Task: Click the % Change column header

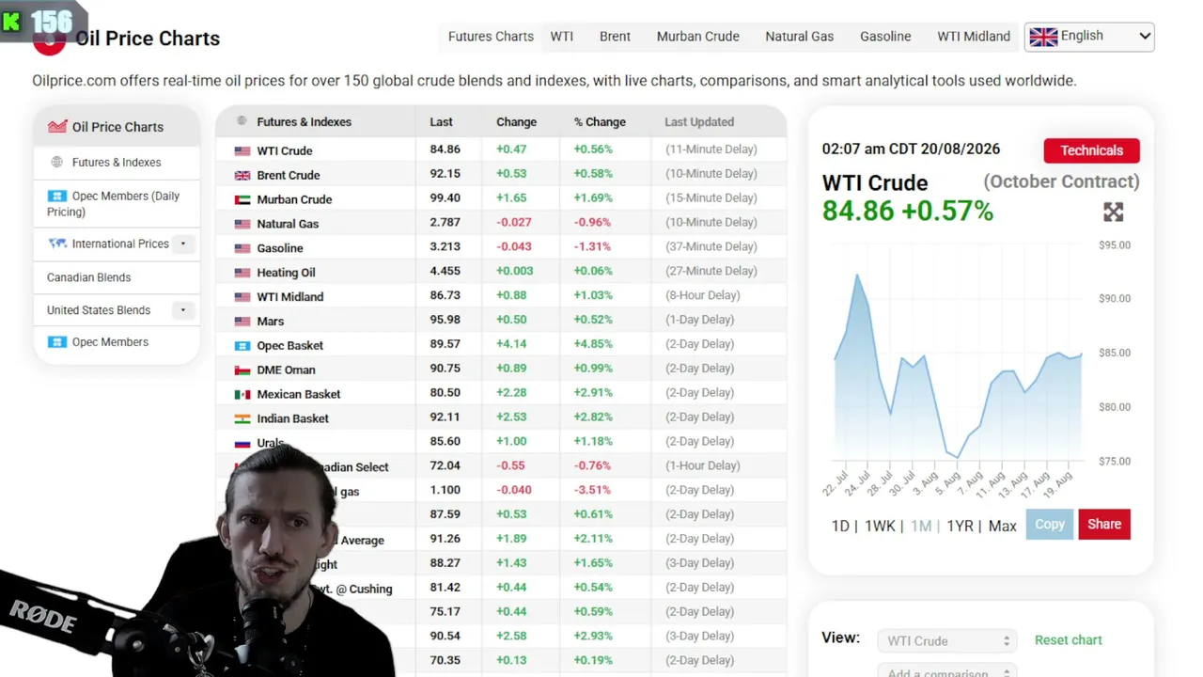Action: [600, 122]
